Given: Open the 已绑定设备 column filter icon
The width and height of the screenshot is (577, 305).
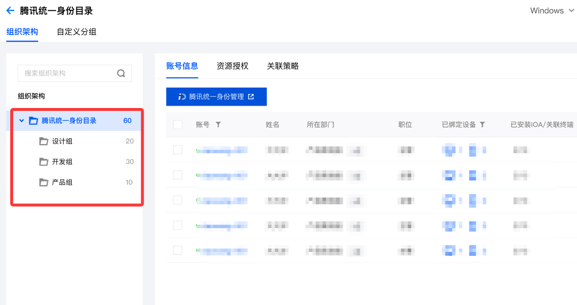Looking at the screenshot, I should (x=483, y=125).
